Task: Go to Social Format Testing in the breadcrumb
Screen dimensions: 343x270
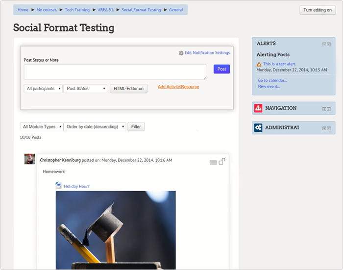Action: tap(141, 10)
